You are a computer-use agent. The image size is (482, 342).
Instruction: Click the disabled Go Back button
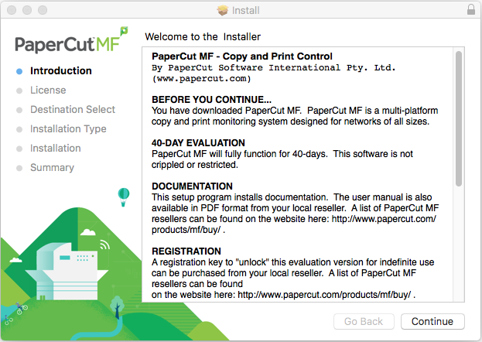[x=364, y=321]
